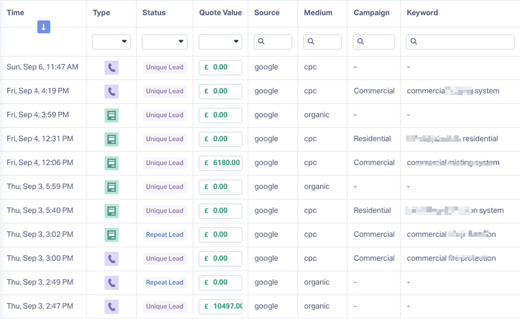Click Residential campaign in Thu, Sep 3, 5:40 PM row
Image resolution: width=520 pixels, height=319 pixels.
click(372, 211)
